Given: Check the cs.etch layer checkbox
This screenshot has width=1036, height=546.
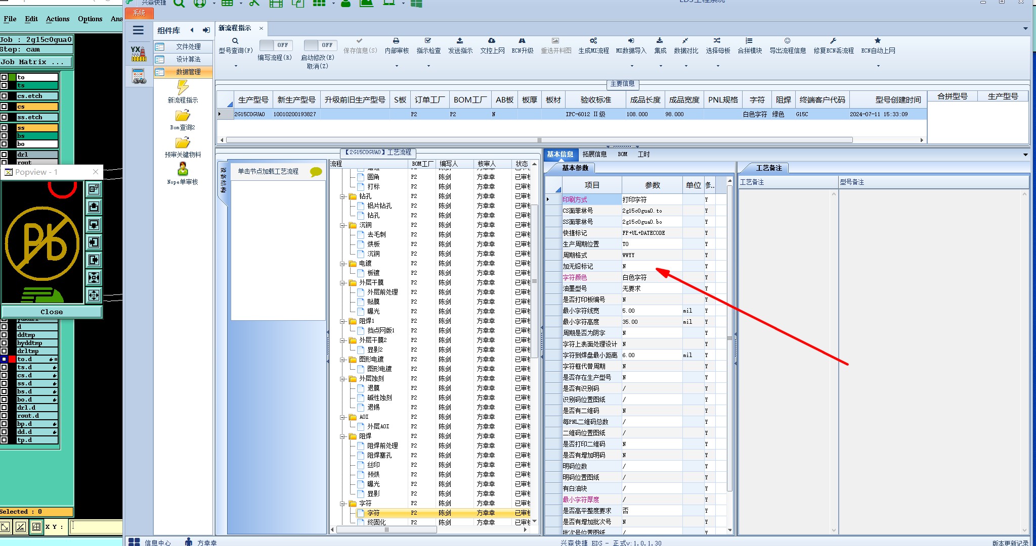Looking at the screenshot, I should (4, 96).
